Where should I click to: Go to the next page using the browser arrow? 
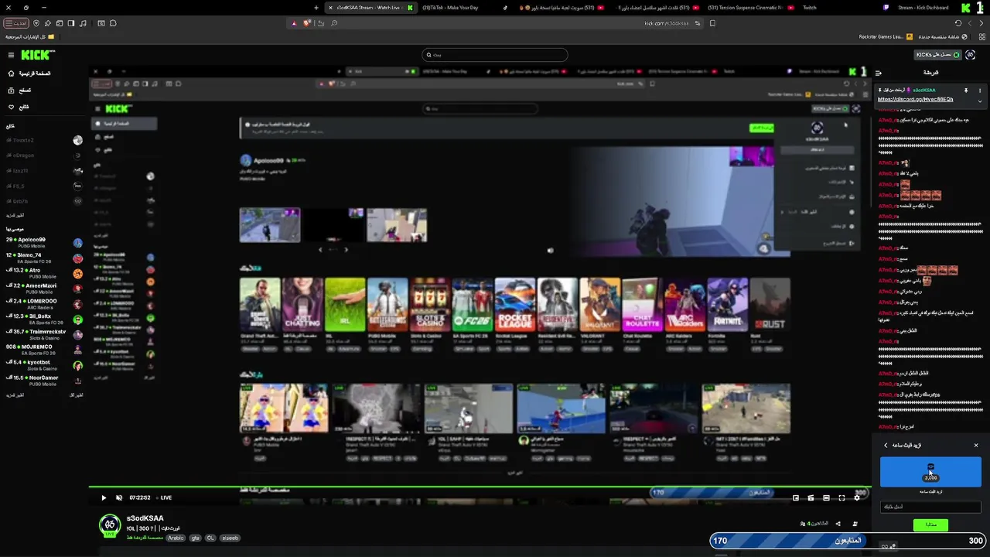970,23
